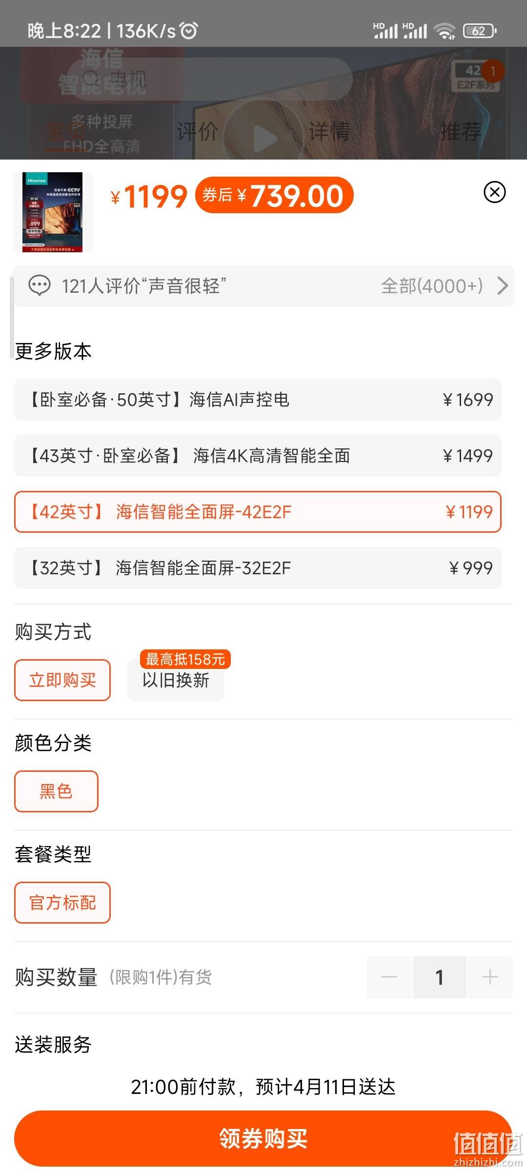Tap the search magnifier icon
The image size is (527, 1171).
[x=91, y=79]
